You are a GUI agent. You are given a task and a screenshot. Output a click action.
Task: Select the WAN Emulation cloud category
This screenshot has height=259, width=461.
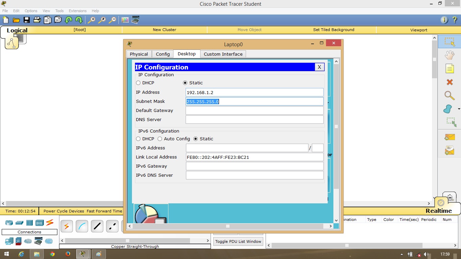28,241
